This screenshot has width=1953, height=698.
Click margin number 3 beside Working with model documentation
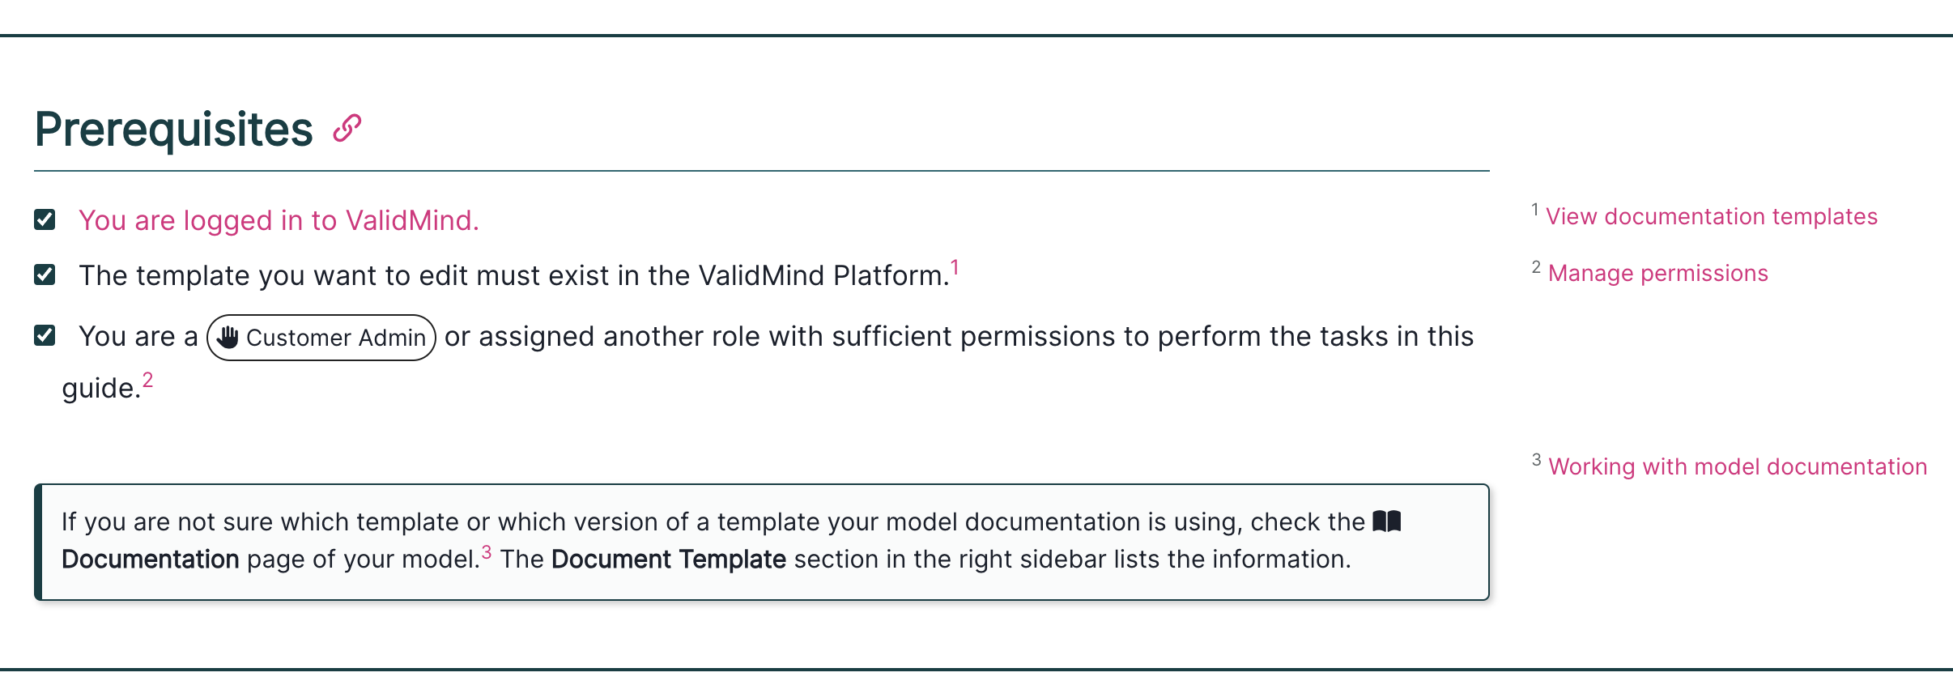[1536, 460]
